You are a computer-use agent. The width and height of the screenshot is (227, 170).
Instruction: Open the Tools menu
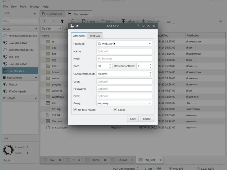coord(23,7)
